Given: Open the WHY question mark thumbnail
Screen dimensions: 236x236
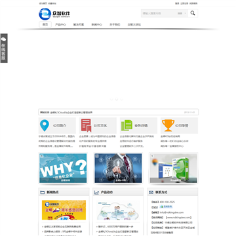Looking at the screenshot, I should click(x=63, y=168).
